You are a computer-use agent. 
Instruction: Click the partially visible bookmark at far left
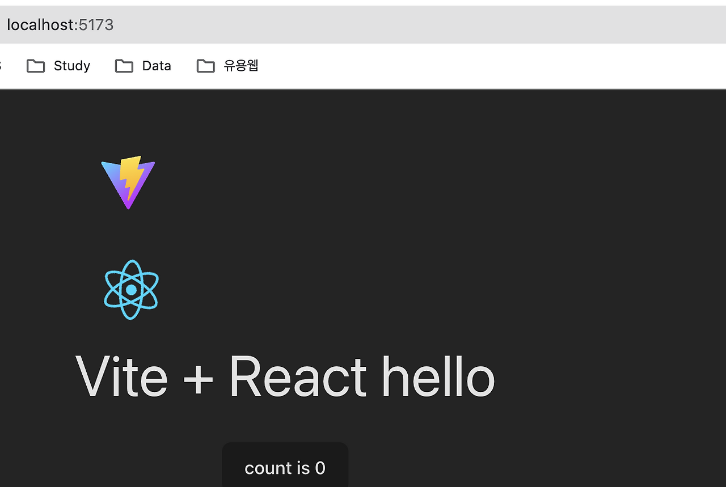click(2, 66)
